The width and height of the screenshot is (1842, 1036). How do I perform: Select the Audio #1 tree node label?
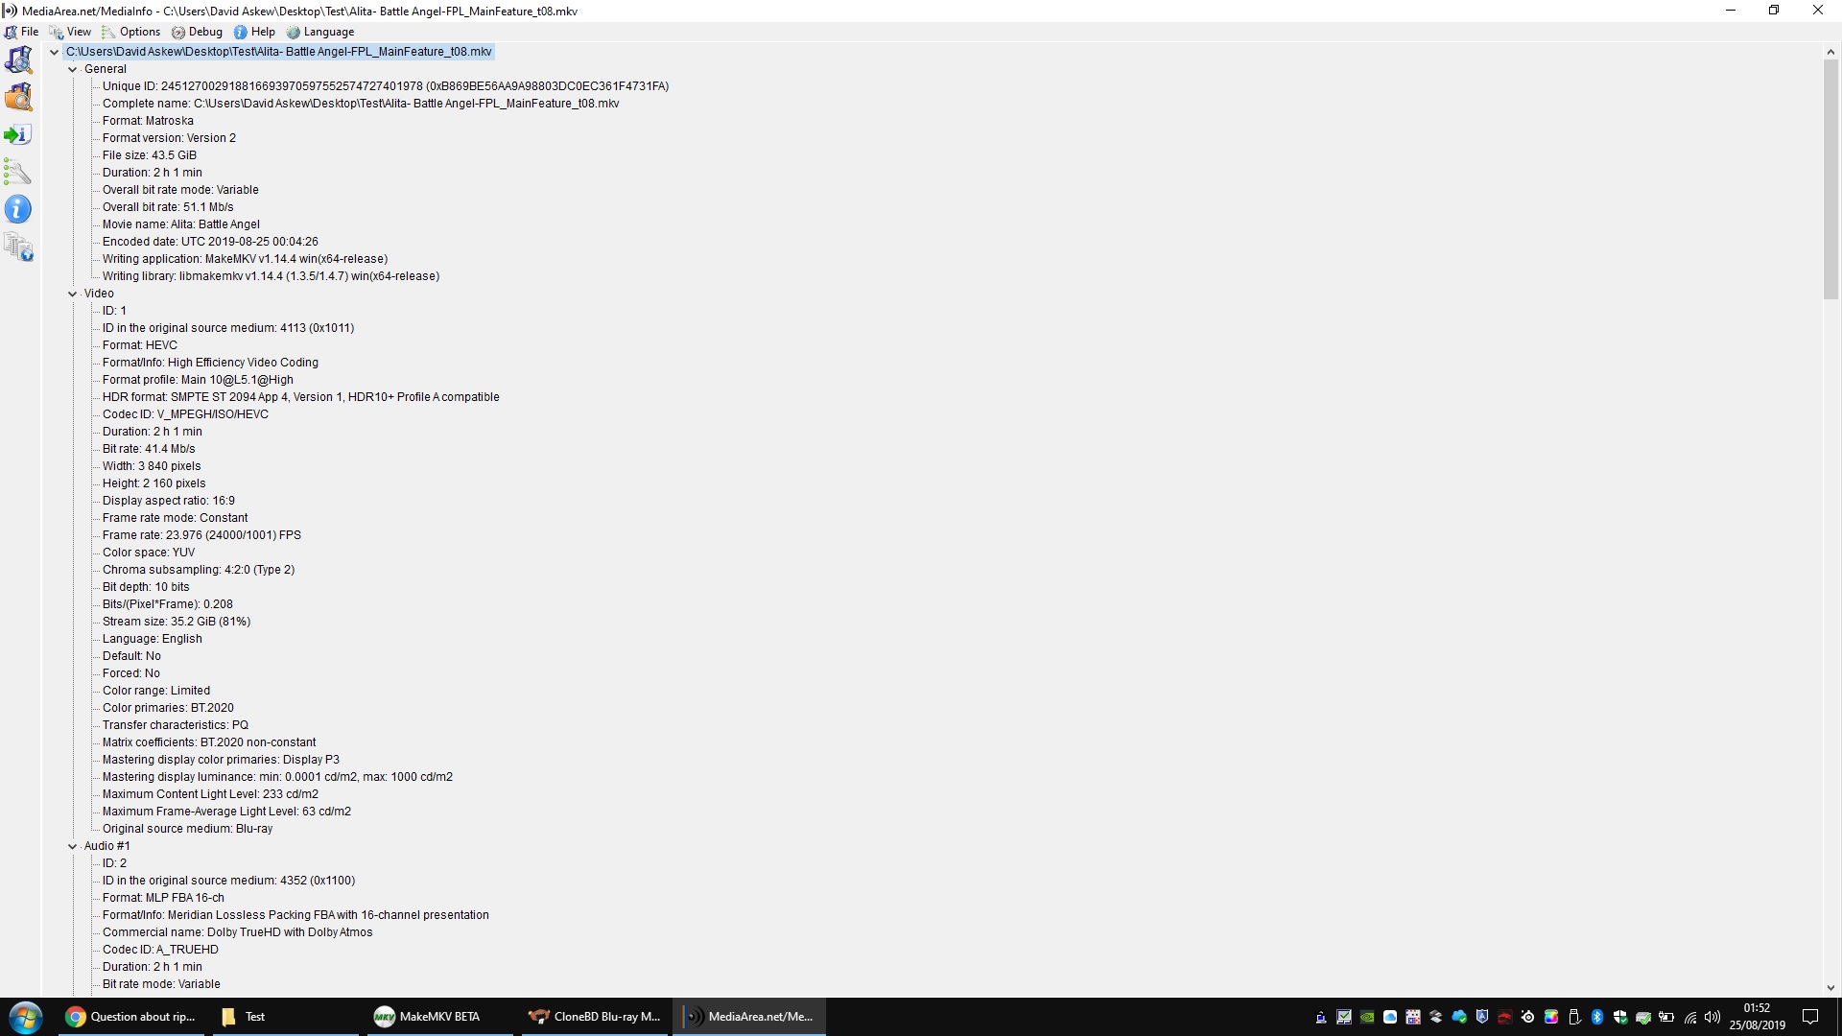click(x=106, y=846)
